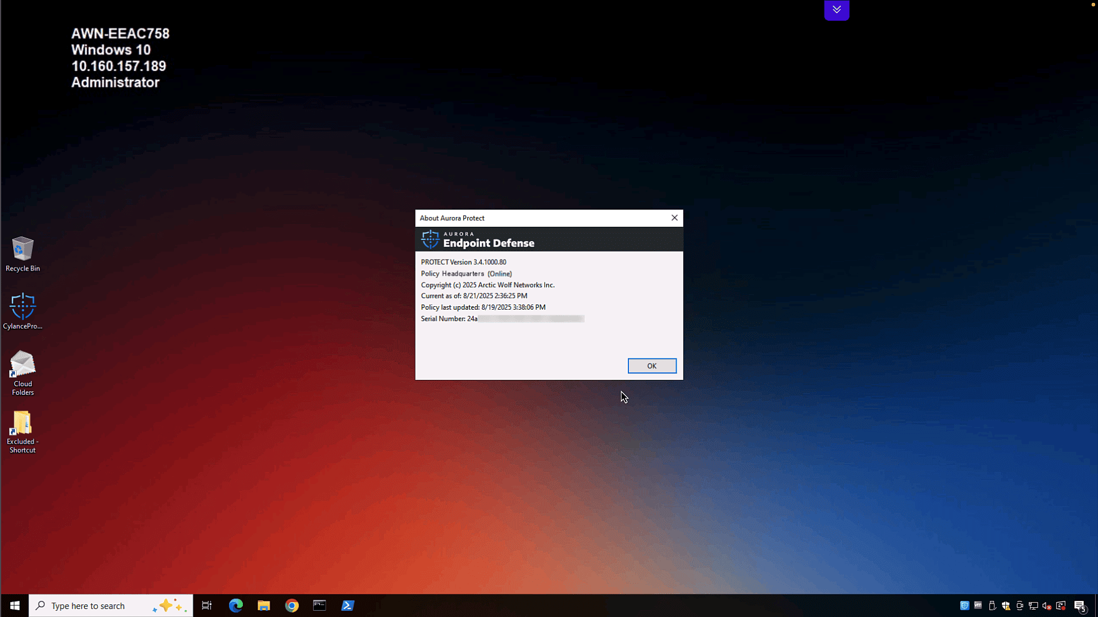Open Task View from the taskbar
1098x617 pixels.
tap(207, 605)
